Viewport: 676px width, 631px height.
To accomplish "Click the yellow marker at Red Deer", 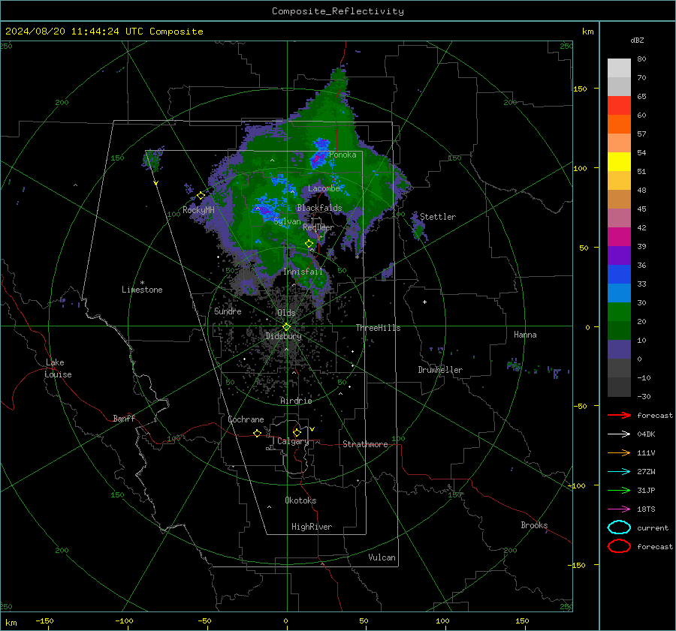I will click(x=309, y=244).
